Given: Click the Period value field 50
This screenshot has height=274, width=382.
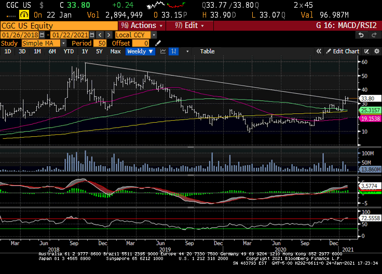Looking at the screenshot, I should pyautogui.click(x=100, y=44).
